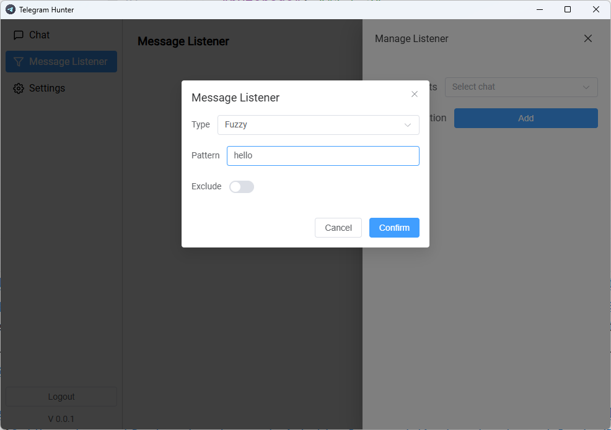Click the Logout button
Image resolution: width=611 pixels, height=430 pixels.
click(61, 397)
